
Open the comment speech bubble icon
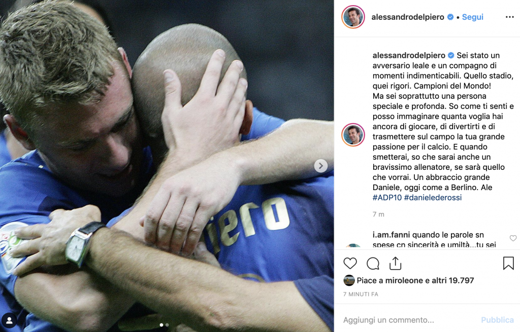373,264
